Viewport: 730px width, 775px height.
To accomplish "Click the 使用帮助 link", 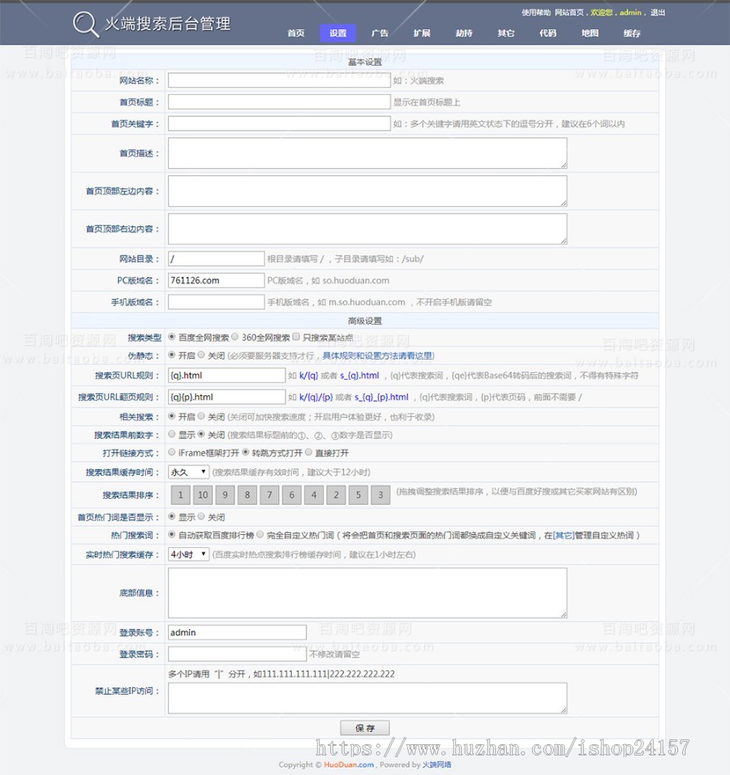I will (x=536, y=12).
